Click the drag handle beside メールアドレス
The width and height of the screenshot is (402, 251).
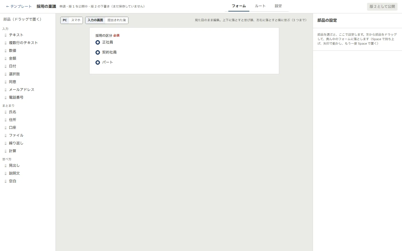pos(6,90)
